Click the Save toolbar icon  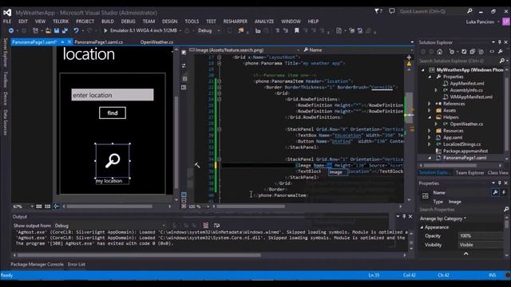57,30
